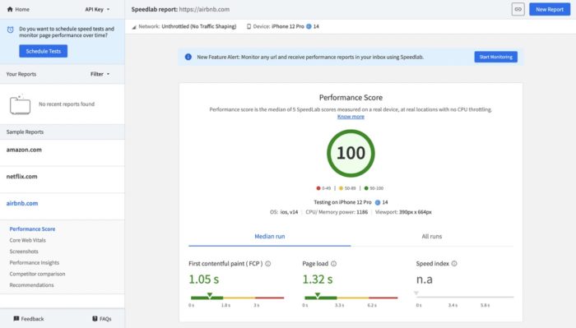The width and height of the screenshot is (576, 328).
Task: Click the info icon next to Speed index
Action: click(454, 263)
